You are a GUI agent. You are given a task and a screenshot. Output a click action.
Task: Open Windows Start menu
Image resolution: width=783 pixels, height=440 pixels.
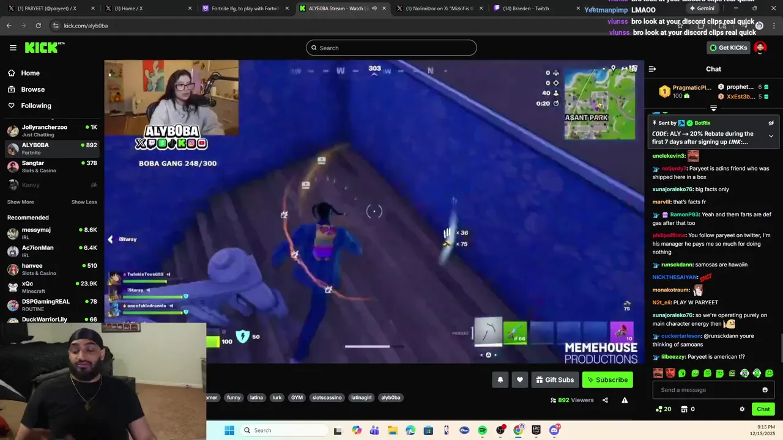pos(229,430)
